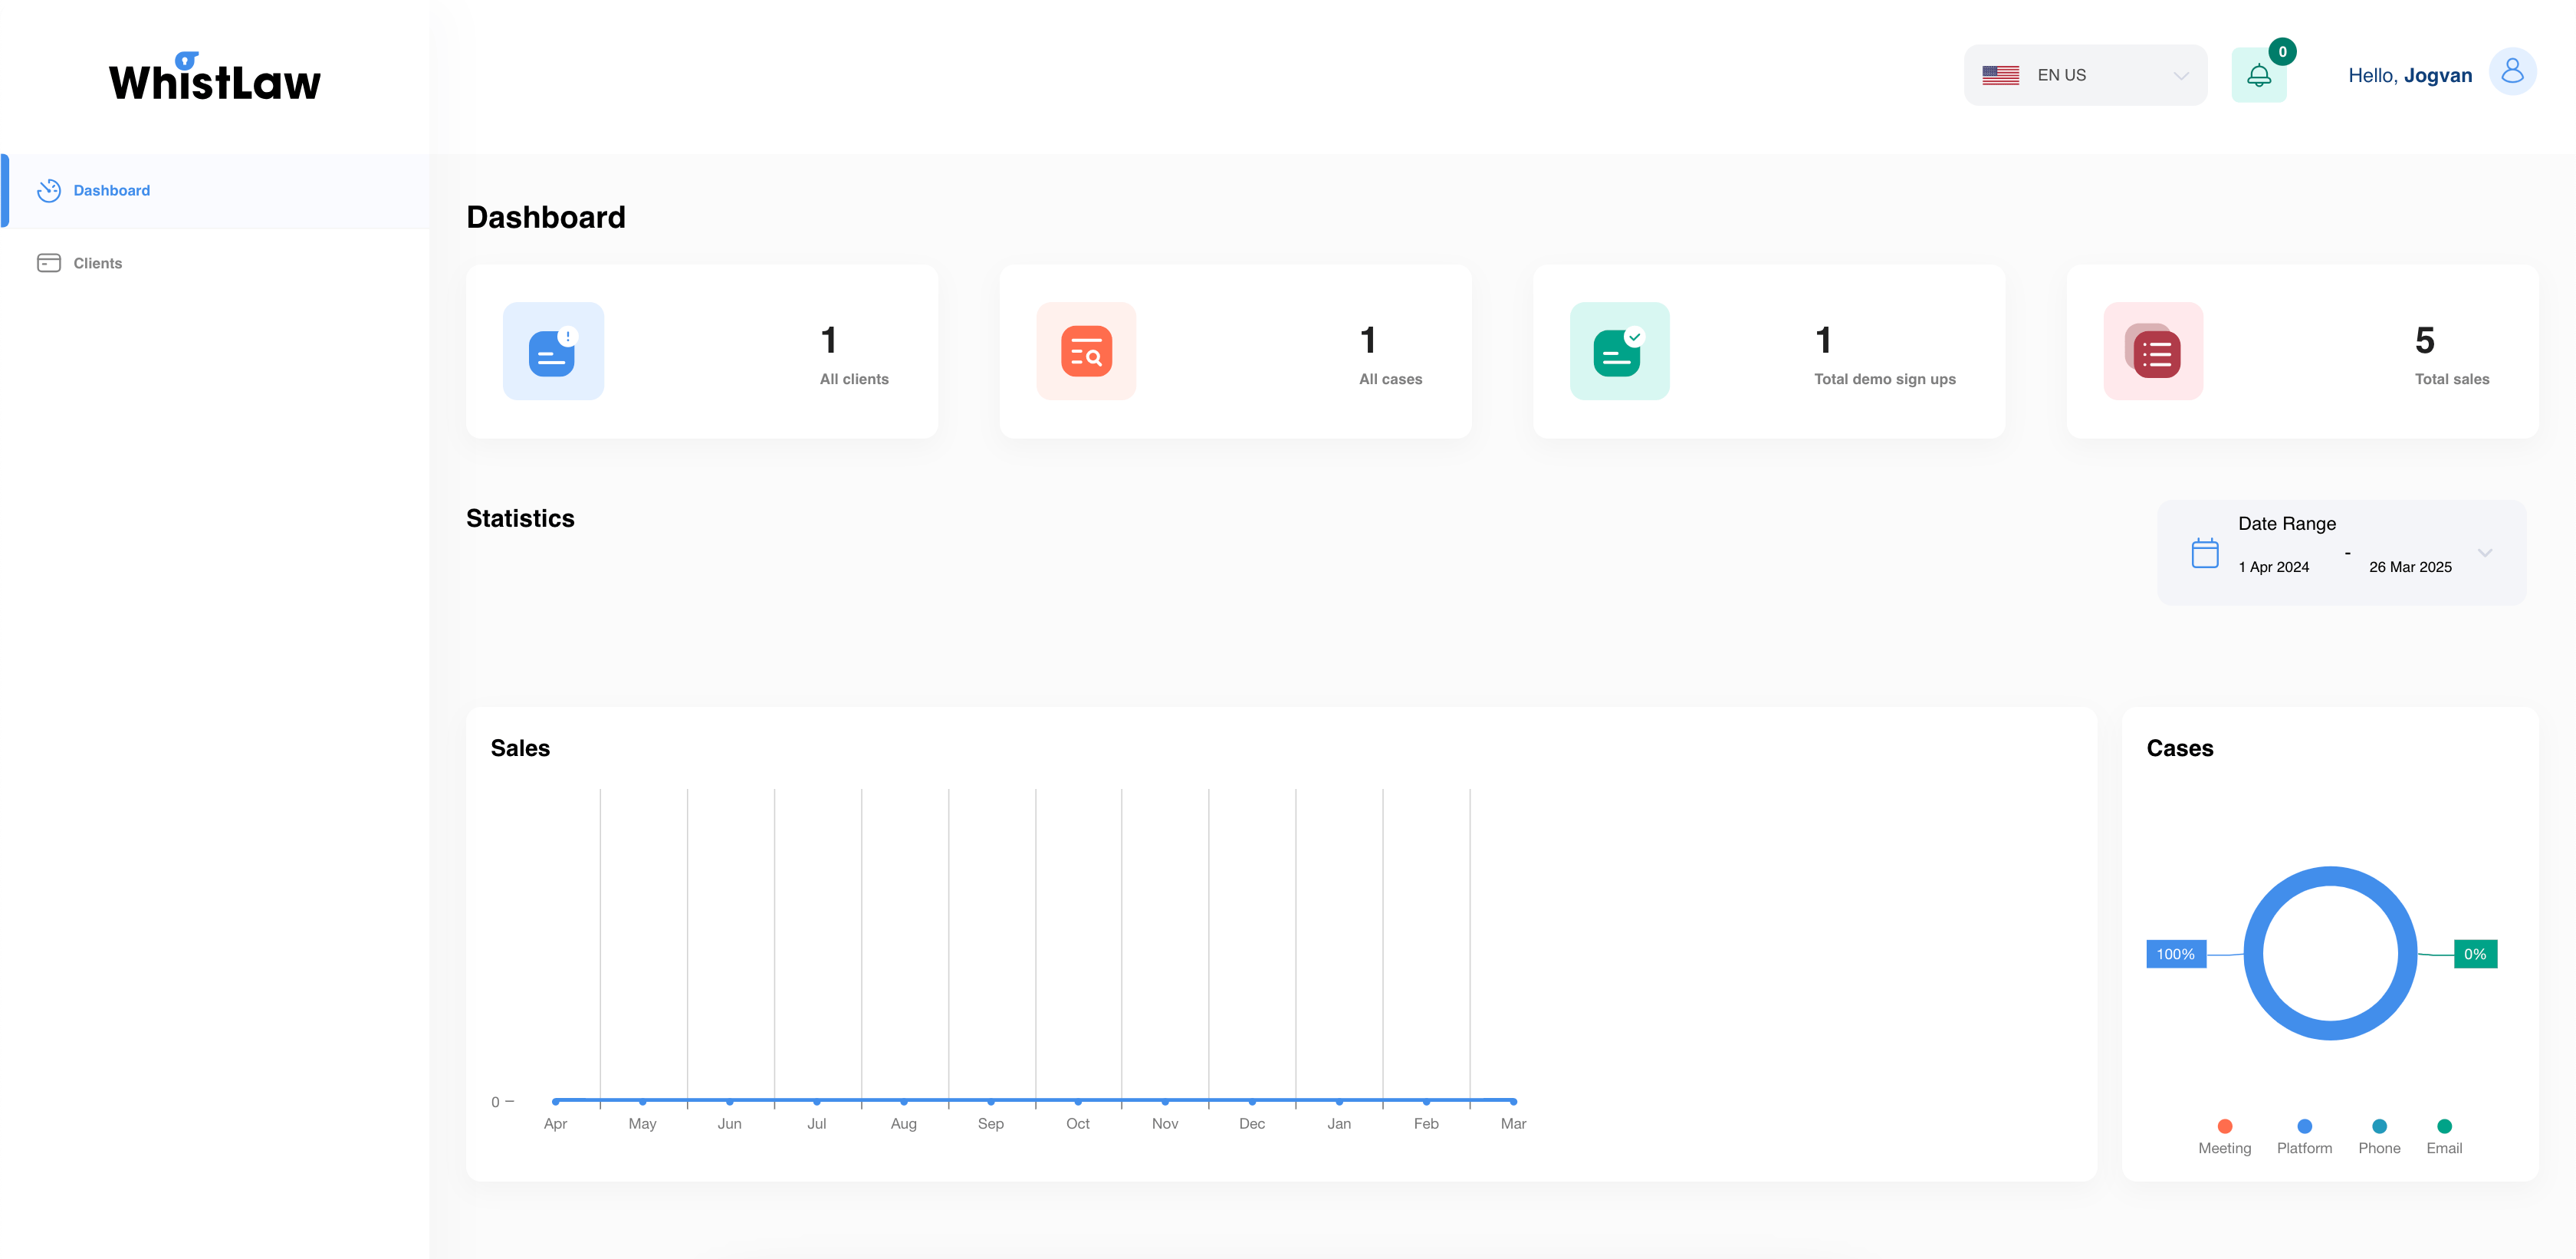Click the WhistLaw logo
The width and height of the screenshot is (2576, 1259).
[x=215, y=78]
